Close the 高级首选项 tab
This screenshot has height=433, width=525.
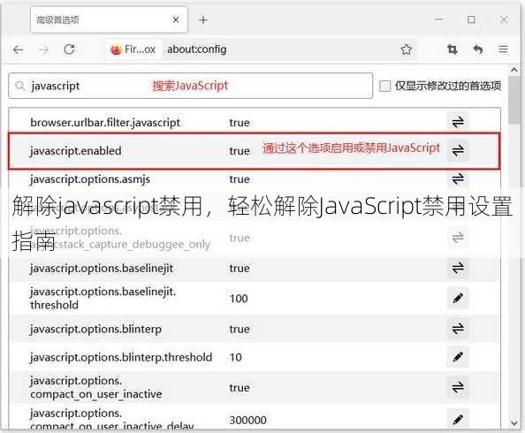click(x=176, y=19)
